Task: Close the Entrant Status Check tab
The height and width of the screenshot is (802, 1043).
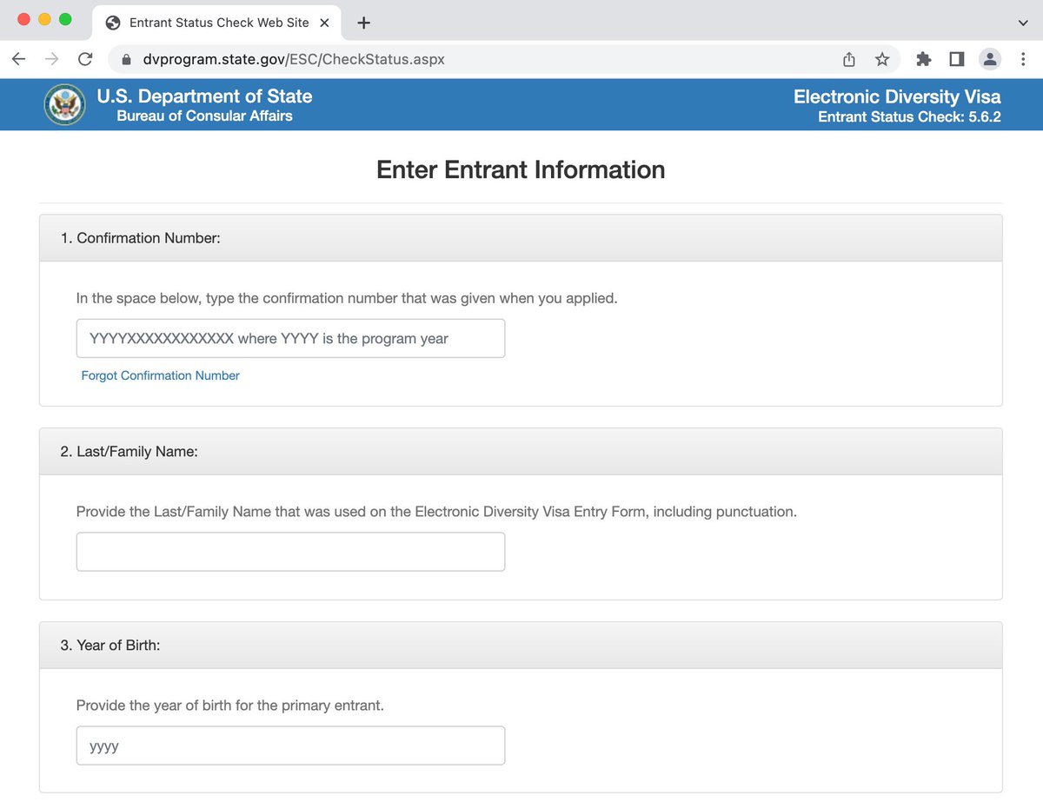Action: pos(324,23)
